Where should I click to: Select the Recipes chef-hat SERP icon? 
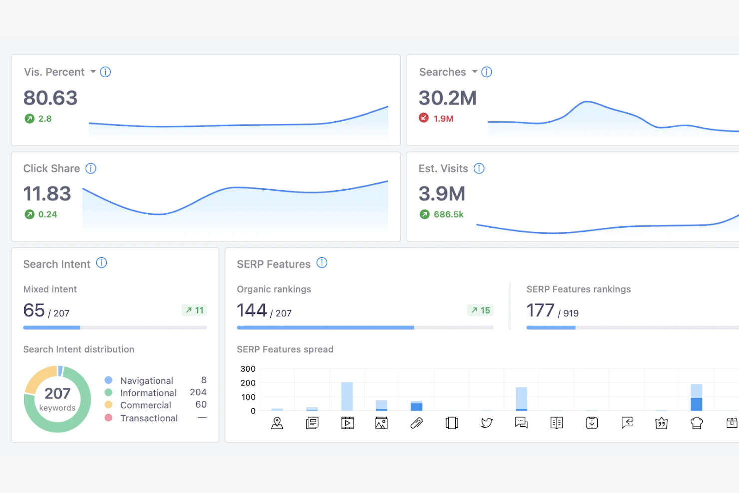(696, 423)
